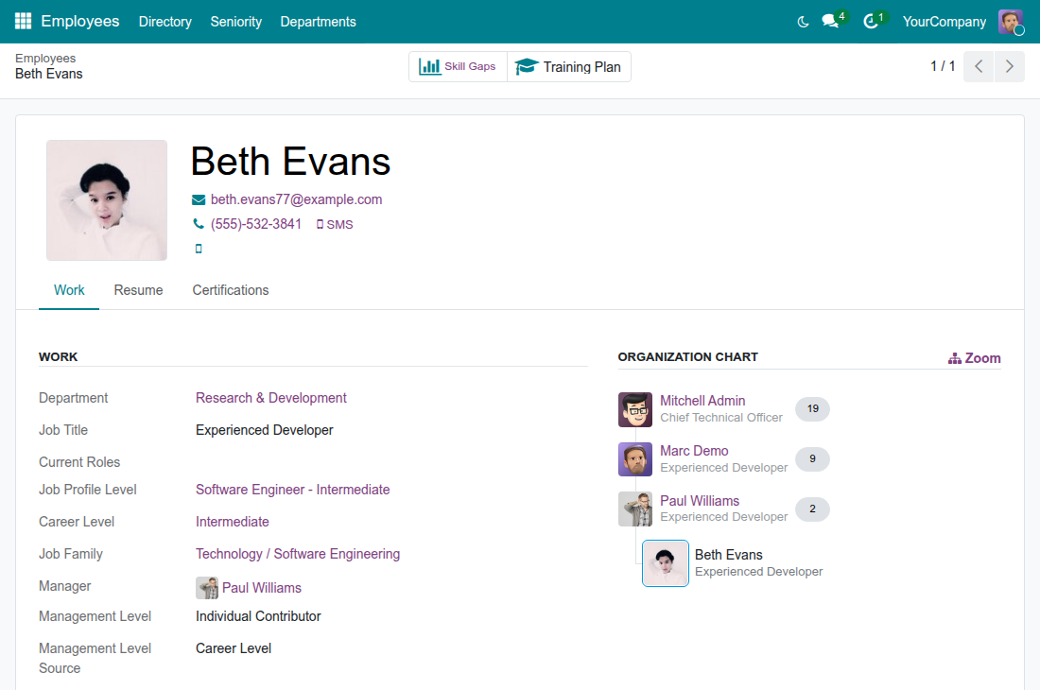Open Research & Development department link

pyautogui.click(x=271, y=398)
